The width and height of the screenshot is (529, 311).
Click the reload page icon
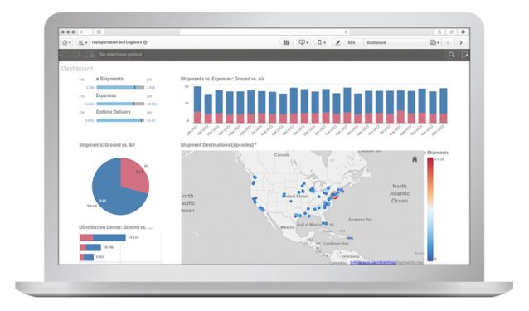click(346, 32)
